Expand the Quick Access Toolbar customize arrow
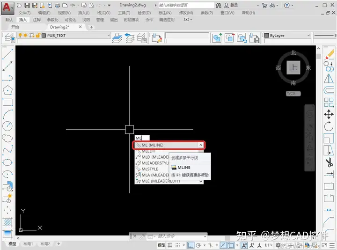The width and height of the screenshot is (337, 250). tap(109, 5)
